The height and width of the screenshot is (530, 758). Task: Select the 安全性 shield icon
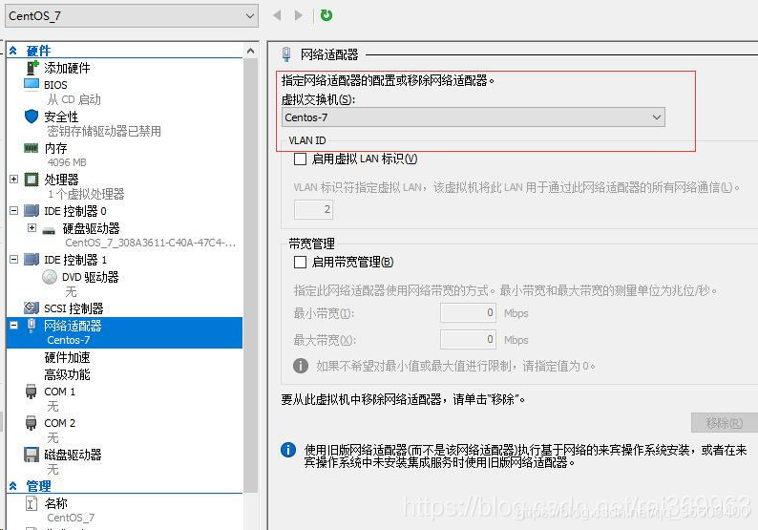tap(32, 117)
